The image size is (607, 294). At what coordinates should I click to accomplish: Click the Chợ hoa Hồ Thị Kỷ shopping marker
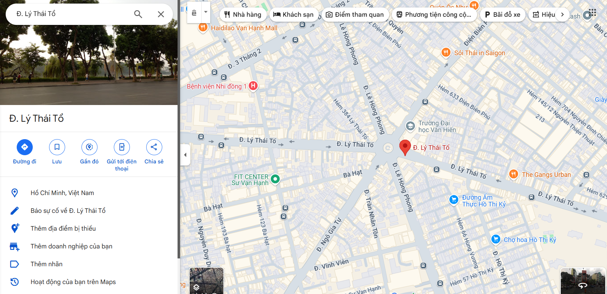tap(496, 239)
